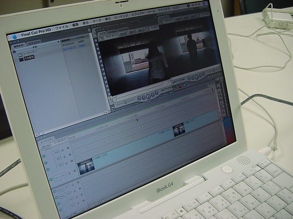Open the ツール menu

tap(151, 12)
